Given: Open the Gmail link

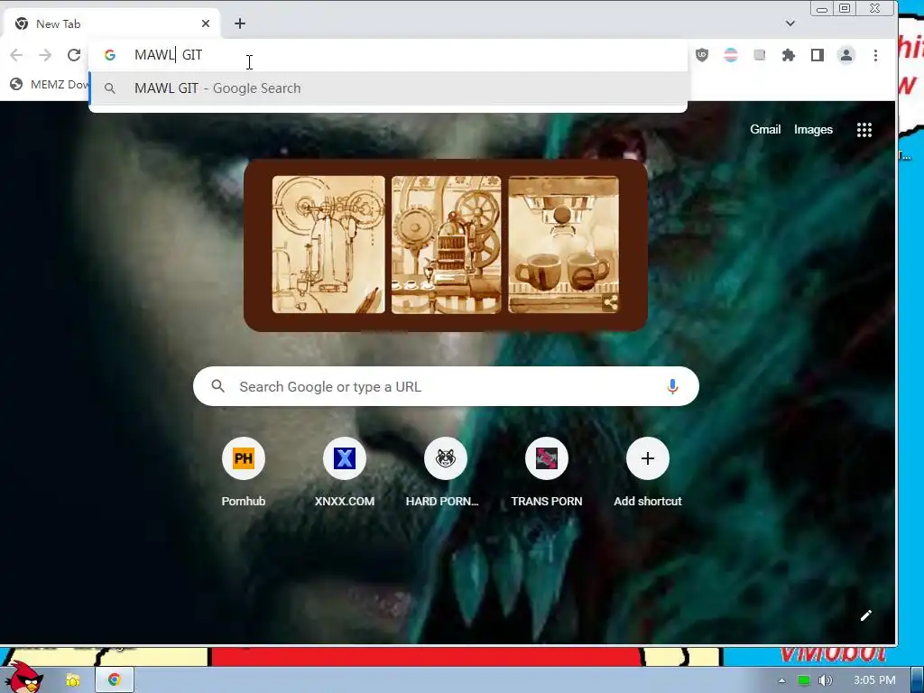Looking at the screenshot, I should click(x=765, y=130).
